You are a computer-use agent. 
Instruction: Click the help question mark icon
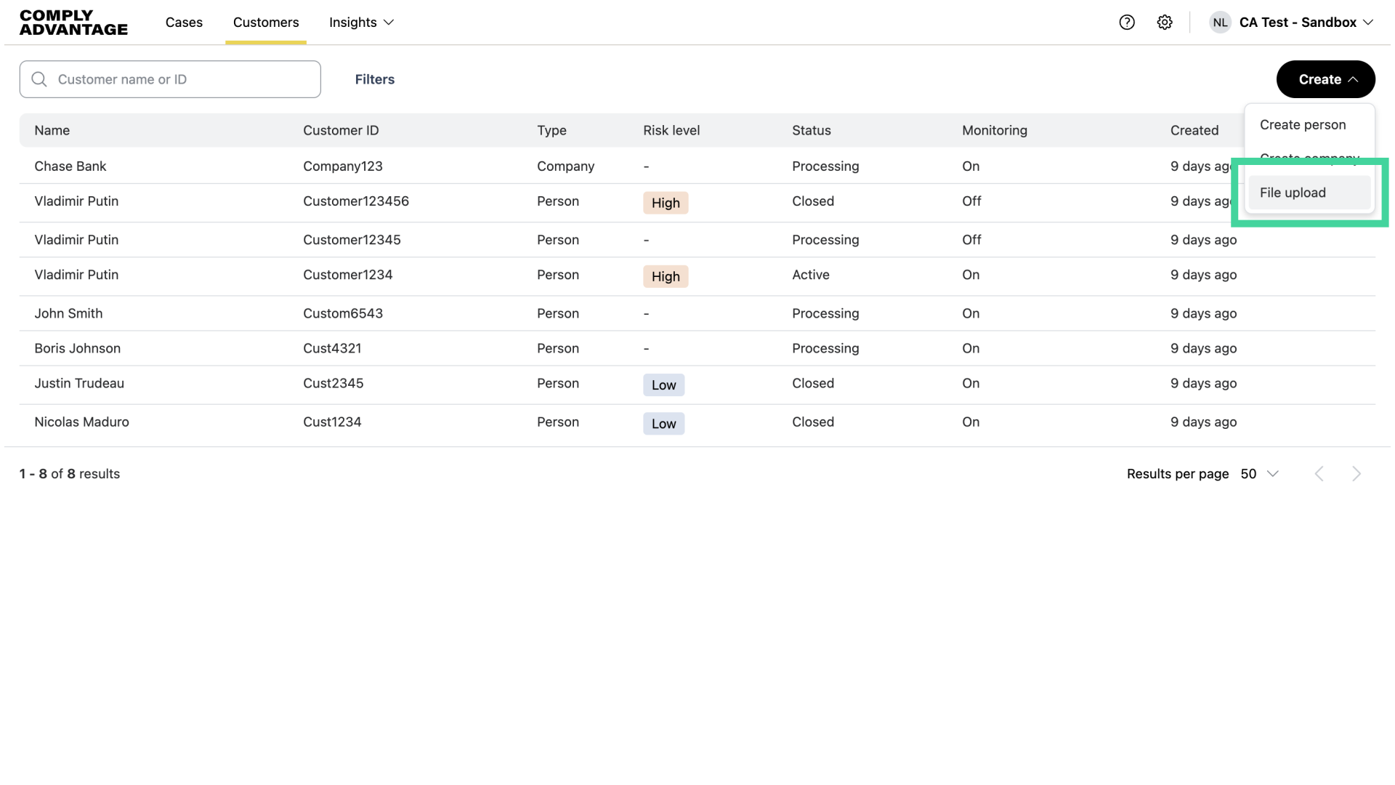[1127, 23]
